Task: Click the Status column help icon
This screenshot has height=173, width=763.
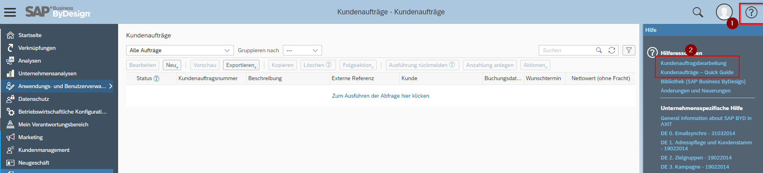Action: coord(156,79)
